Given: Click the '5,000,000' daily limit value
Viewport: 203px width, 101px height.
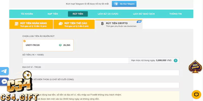Looking at the screenshot, I should (161, 60).
